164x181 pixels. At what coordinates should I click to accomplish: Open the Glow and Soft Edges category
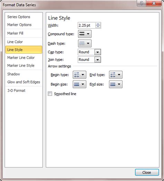point(24,82)
